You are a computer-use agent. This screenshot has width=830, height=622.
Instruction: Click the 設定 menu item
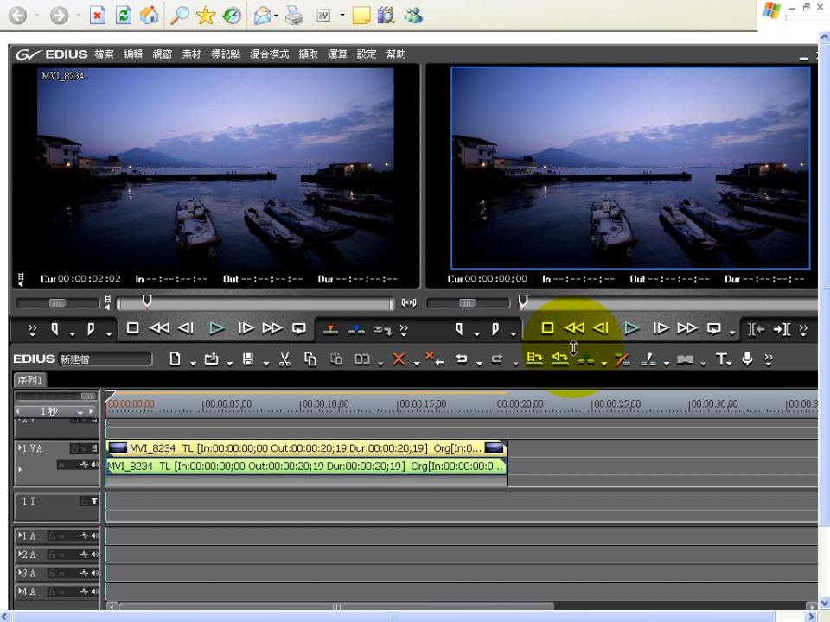367,54
